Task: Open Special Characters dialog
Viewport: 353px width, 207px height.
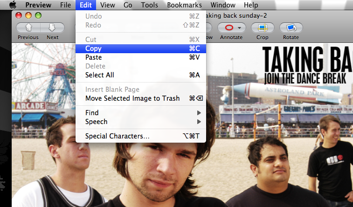Action: pyautogui.click(x=141, y=136)
